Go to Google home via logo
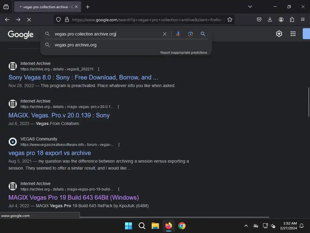This screenshot has width=310, height=233. (21, 35)
